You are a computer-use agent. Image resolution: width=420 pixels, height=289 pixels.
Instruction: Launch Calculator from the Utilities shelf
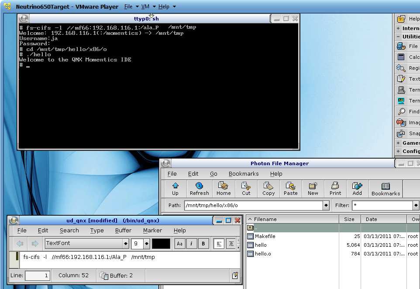[401, 57]
